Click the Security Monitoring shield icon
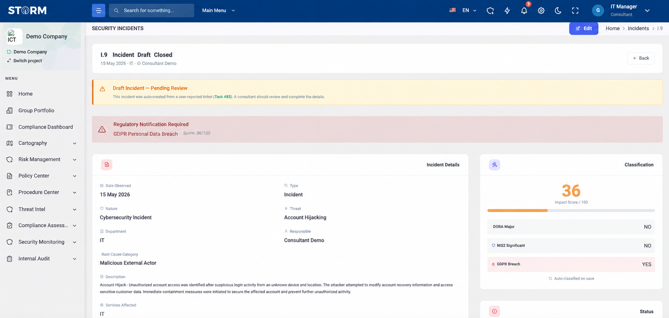 click(x=10, y=242)
